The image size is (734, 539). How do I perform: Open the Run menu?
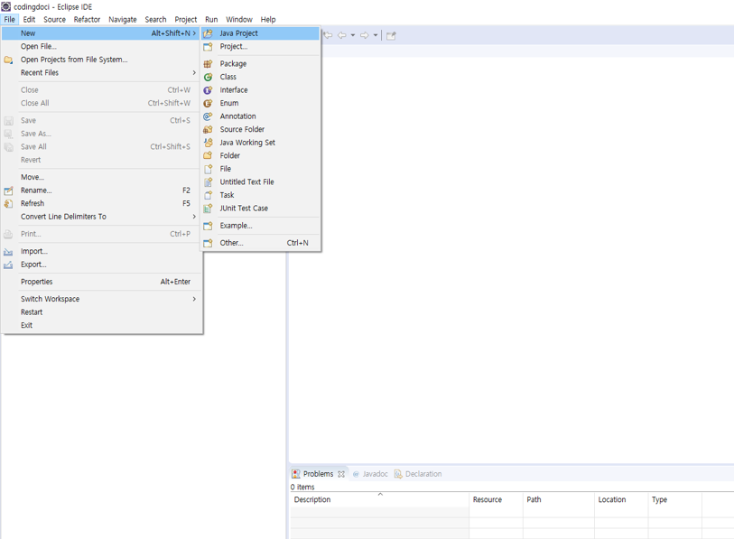tap(211, 19)
